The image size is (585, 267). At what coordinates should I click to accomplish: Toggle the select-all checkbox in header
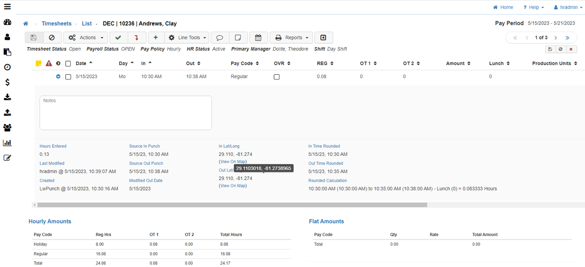tap(68, 64)
